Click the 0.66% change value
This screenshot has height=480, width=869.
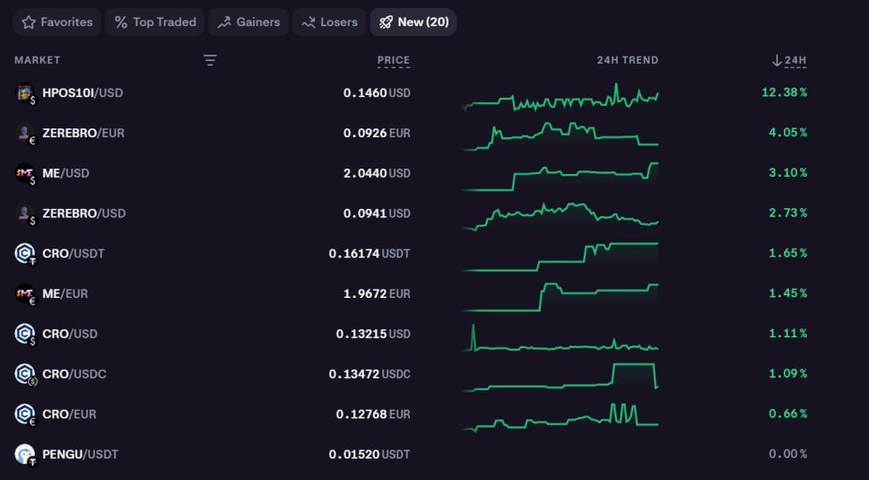point(787,414)
